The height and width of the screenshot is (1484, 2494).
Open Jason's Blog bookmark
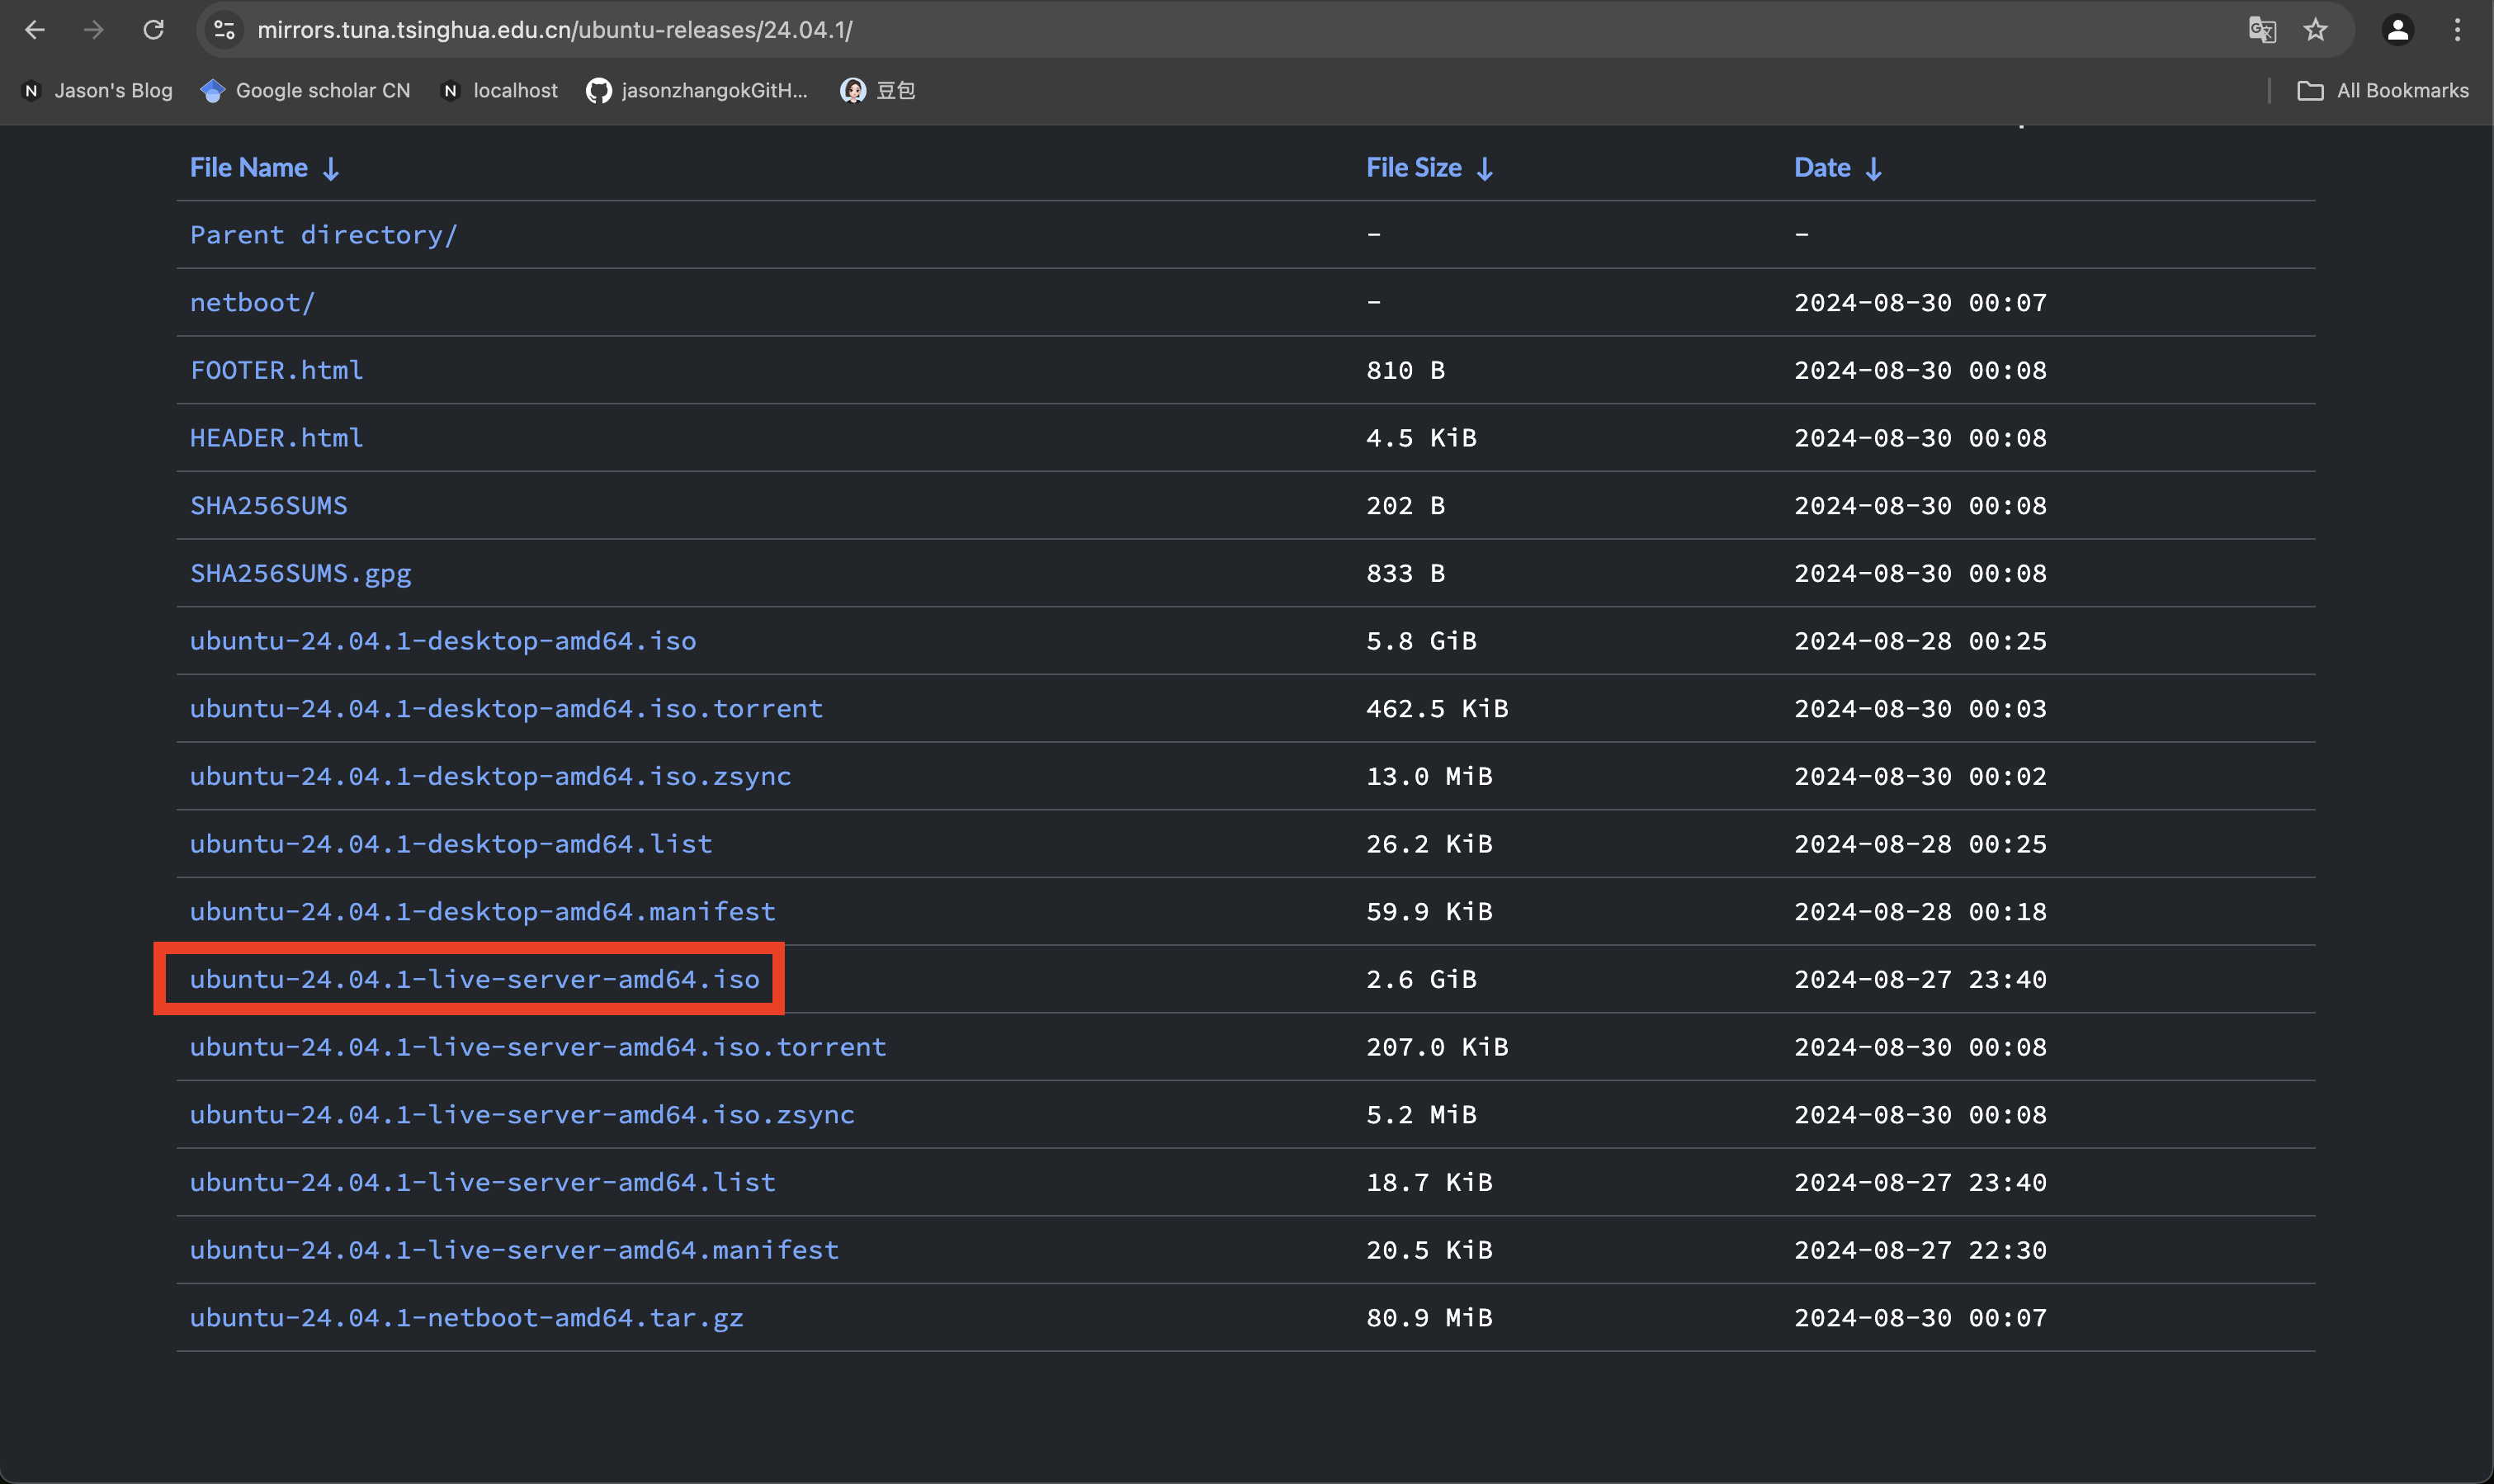coord(98,91)
